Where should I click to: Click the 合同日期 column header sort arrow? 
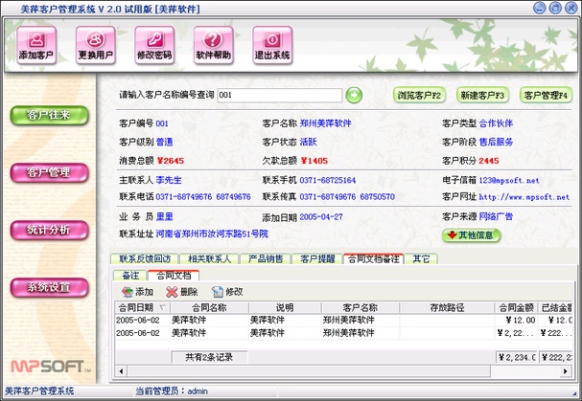click(x=163, y=307)
